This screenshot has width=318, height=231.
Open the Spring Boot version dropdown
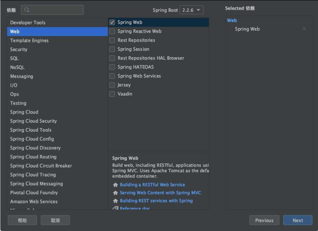coord(191,10)
